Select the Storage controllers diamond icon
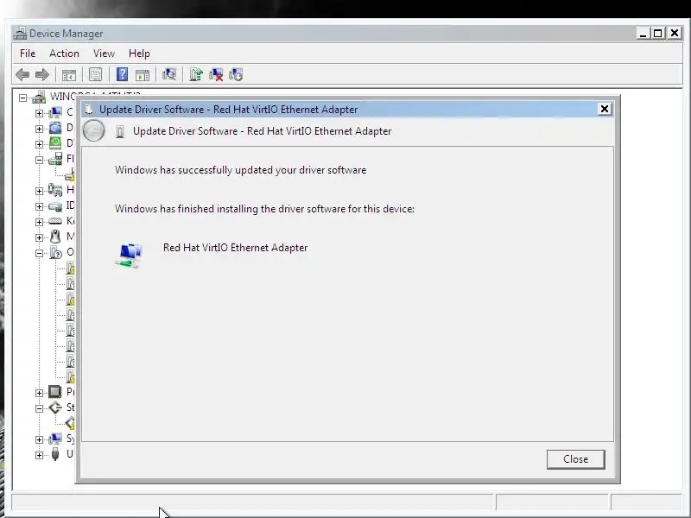Viewport: 691px width, 518px height. point(55,407)
